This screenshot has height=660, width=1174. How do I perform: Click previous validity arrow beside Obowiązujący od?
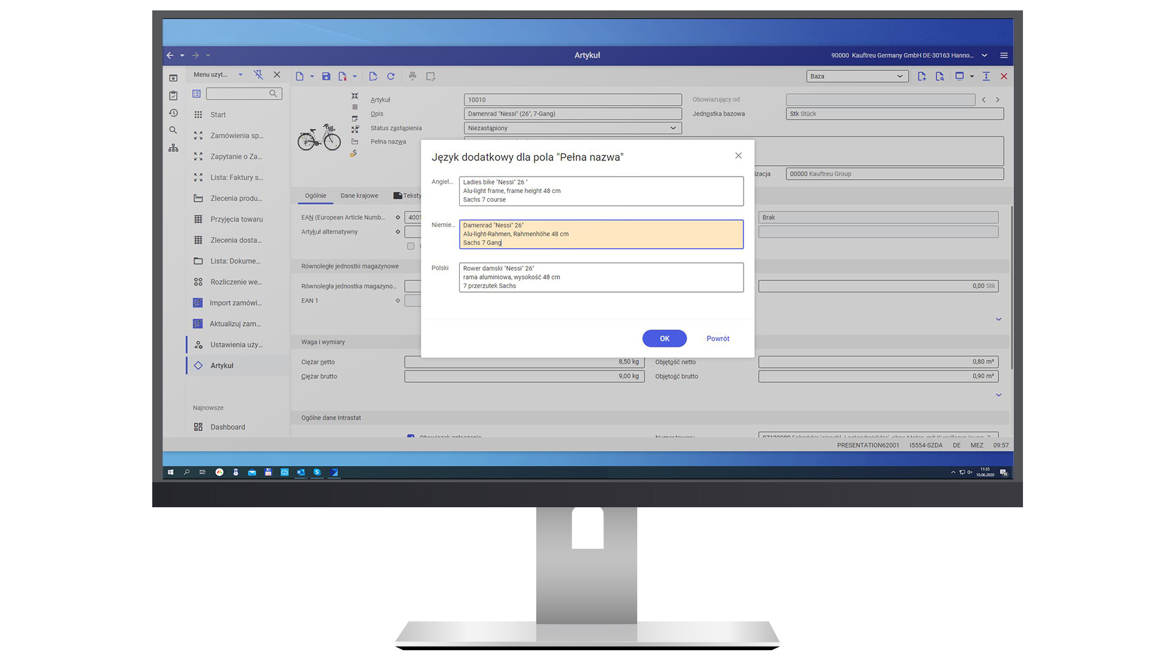pos(984,100)
